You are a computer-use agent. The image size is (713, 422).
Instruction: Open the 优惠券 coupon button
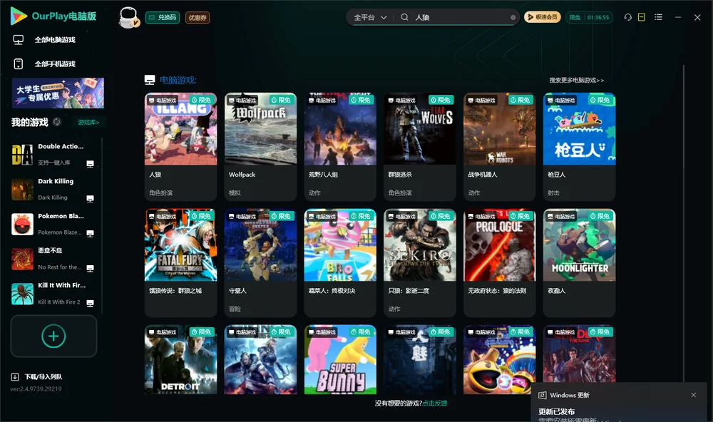198,18
